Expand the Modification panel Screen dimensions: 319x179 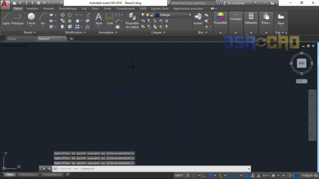pyautogui.click(x=75, y=32)
